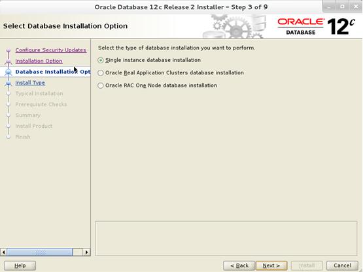Open the Help button

20,265
